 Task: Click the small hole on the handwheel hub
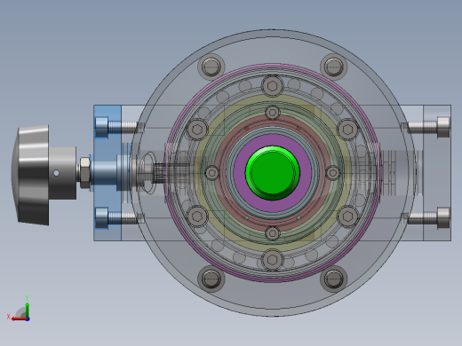click(56, 173)
